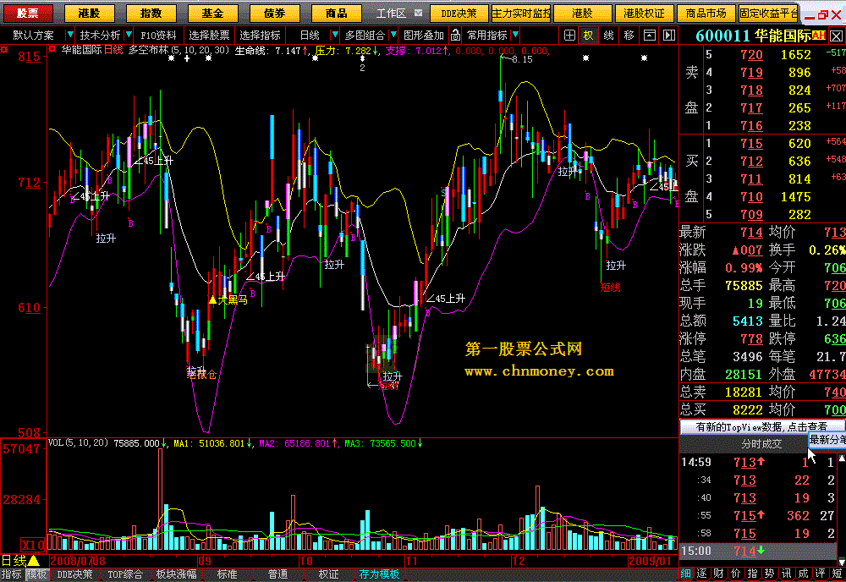Click the side panel collapse arrow icon

click(x=669, y=36)
